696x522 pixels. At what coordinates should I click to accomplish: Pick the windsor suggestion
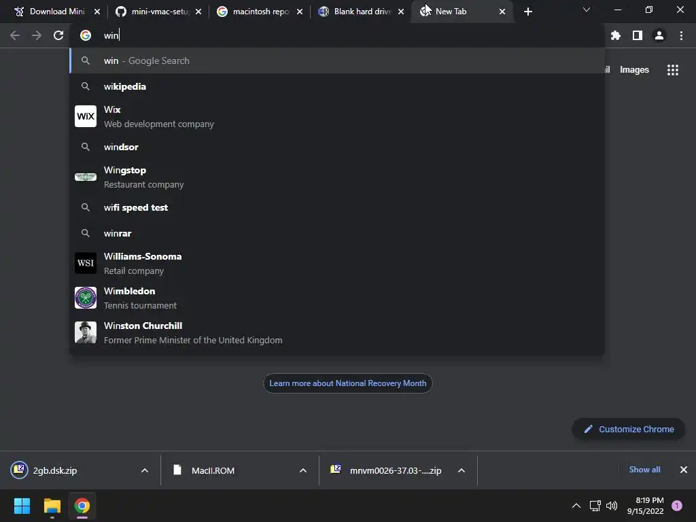point(337,147)
